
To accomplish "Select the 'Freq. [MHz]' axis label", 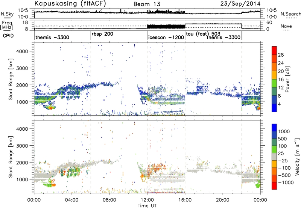I will (7, 26).
